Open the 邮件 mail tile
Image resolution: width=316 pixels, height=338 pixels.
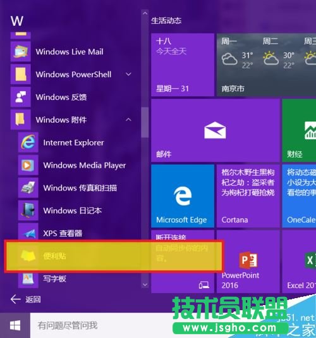216,130
